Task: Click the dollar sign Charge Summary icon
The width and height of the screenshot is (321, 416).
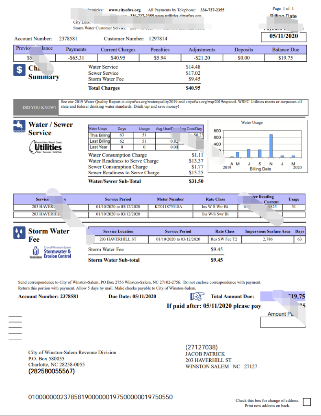Action: (x=20, y=69)
